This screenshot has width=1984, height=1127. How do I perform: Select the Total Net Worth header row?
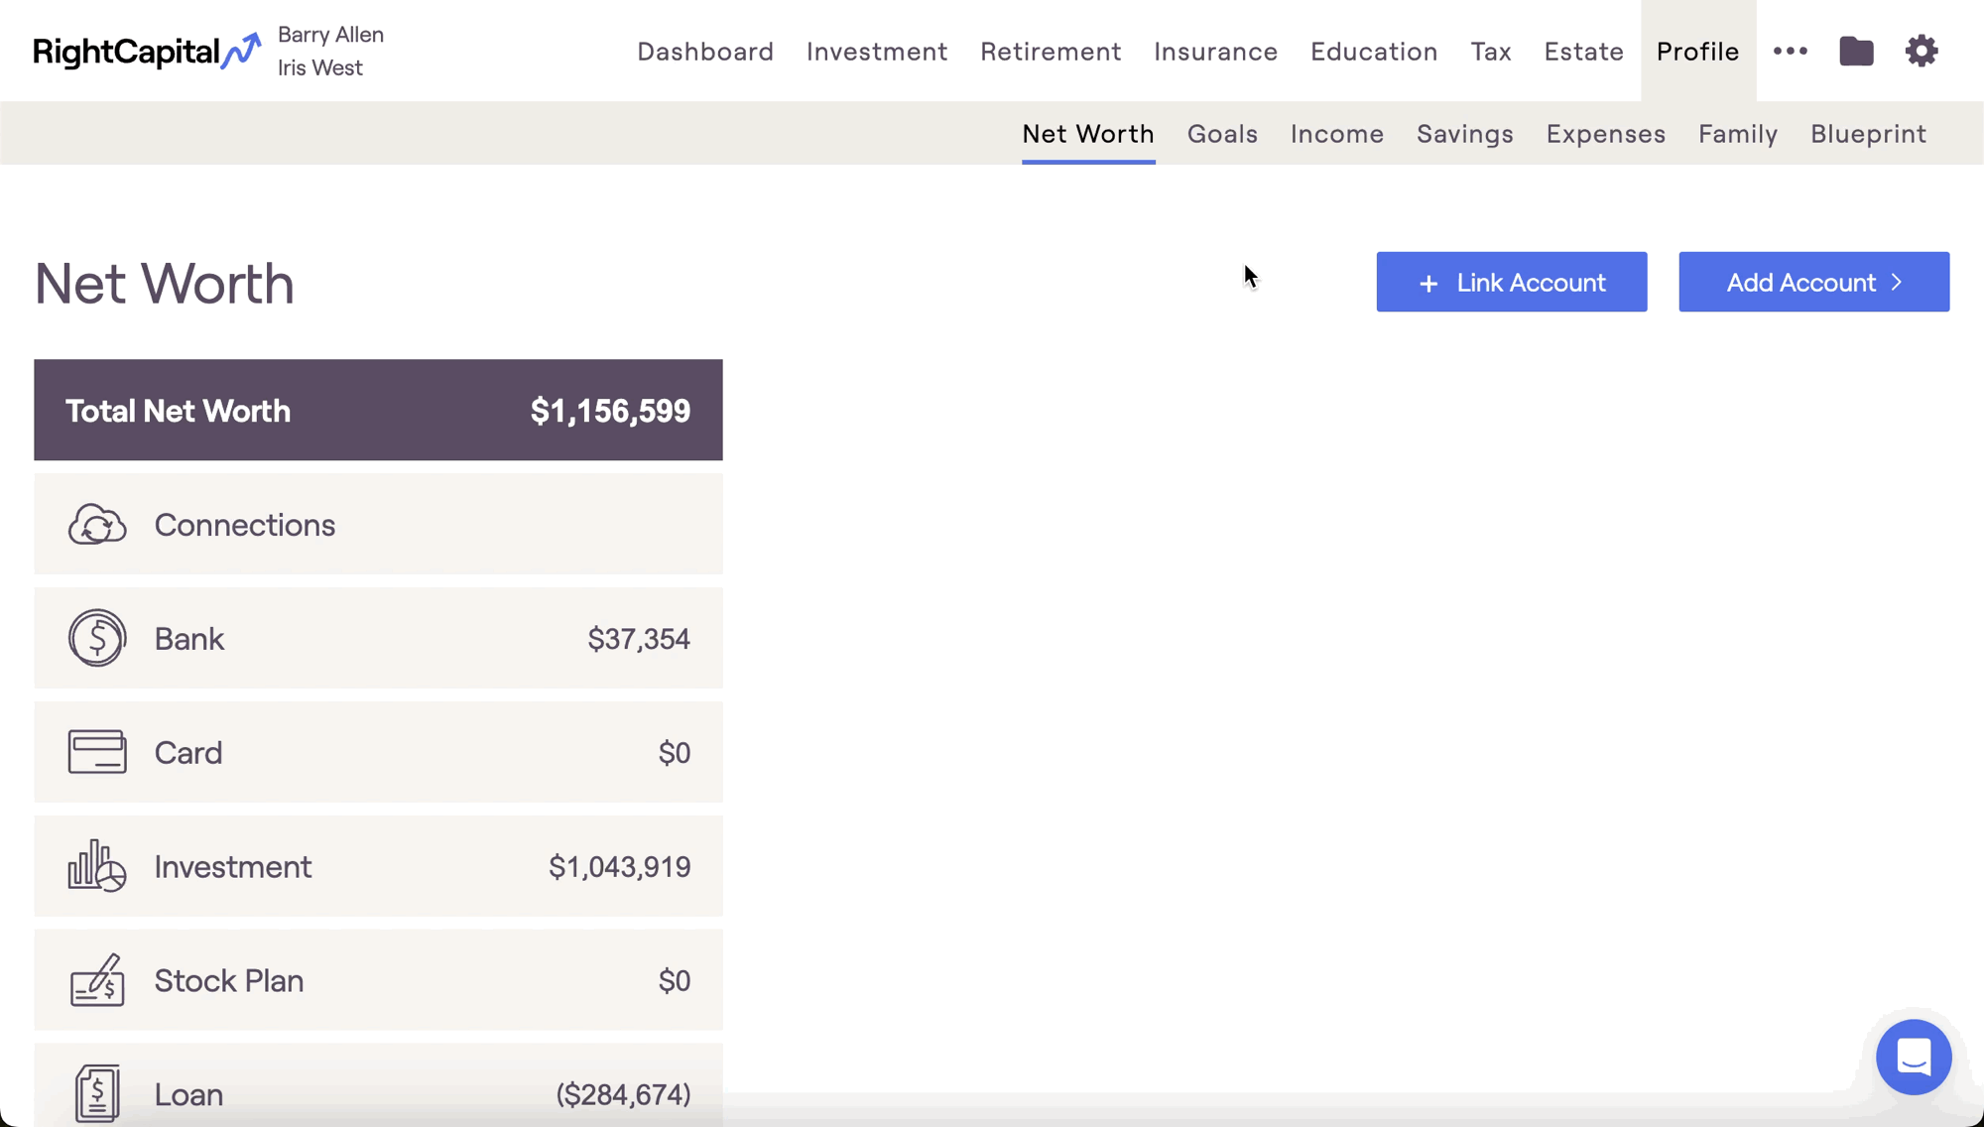[x=378, y=410]
